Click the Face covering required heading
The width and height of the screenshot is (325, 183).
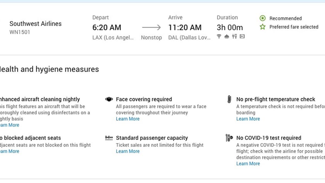144,99
